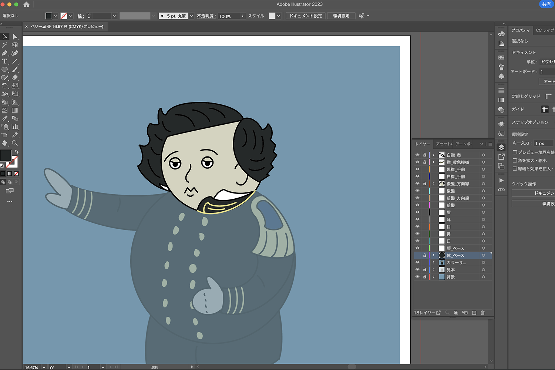
Task: Click the None color swatch in toolbar
Action: click(x=16, y=174)
